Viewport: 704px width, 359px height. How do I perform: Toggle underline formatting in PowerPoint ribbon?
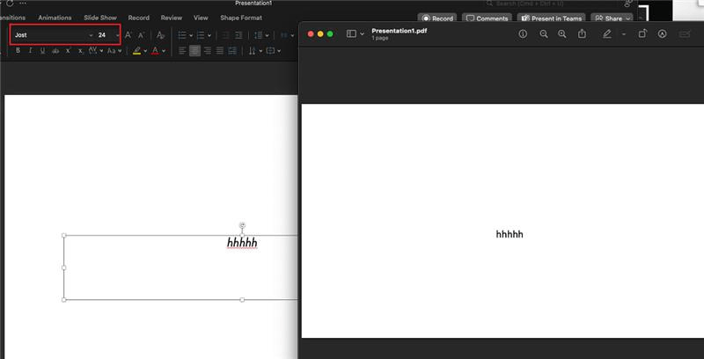[x=42, y=51]
